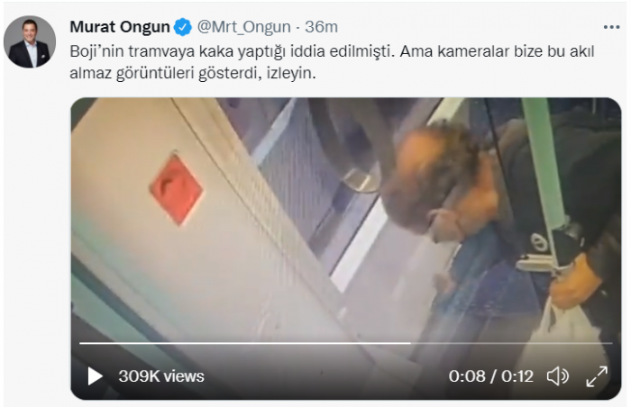The height and width of the screenshot is (407, 631).
Task: Click the 309K views counter
Action: pyautogui.click(x=161, y=376)
